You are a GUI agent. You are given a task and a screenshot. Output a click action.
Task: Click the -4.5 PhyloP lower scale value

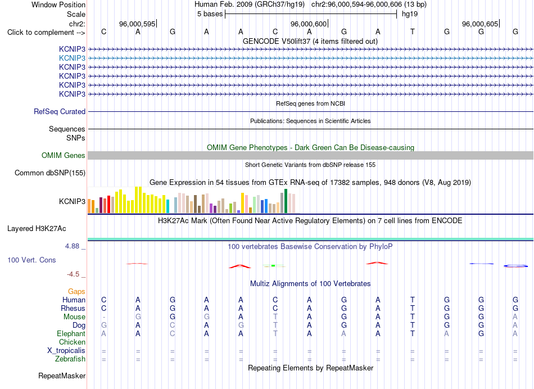(x=73, y=274)
